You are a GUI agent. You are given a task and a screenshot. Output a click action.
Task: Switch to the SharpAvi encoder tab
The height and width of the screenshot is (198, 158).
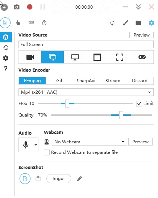(86, 81)
